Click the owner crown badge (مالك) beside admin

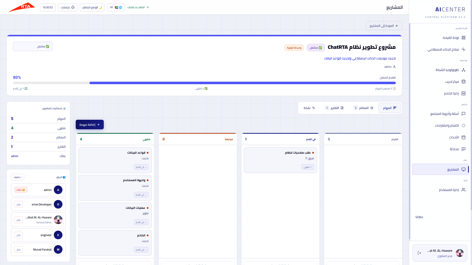[x=21, y=190]
